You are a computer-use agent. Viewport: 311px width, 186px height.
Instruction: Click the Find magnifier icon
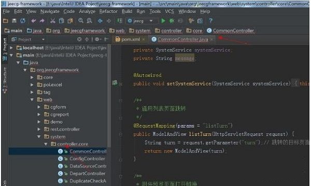pyautogui.click(x=81, y=21)
